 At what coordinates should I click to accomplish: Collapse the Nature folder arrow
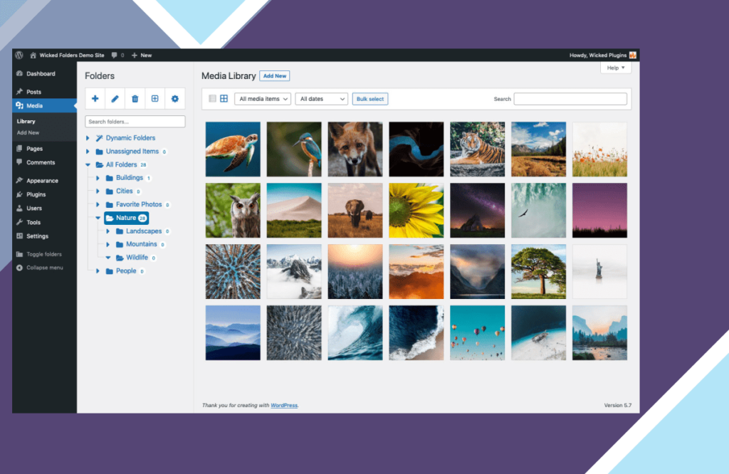click(98, 218)
